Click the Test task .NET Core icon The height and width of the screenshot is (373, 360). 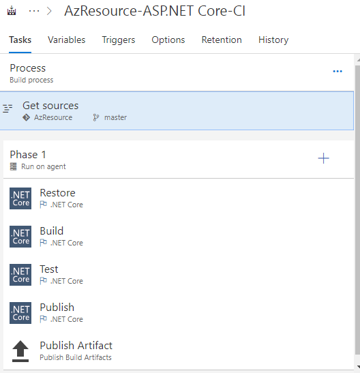[20, 275]
